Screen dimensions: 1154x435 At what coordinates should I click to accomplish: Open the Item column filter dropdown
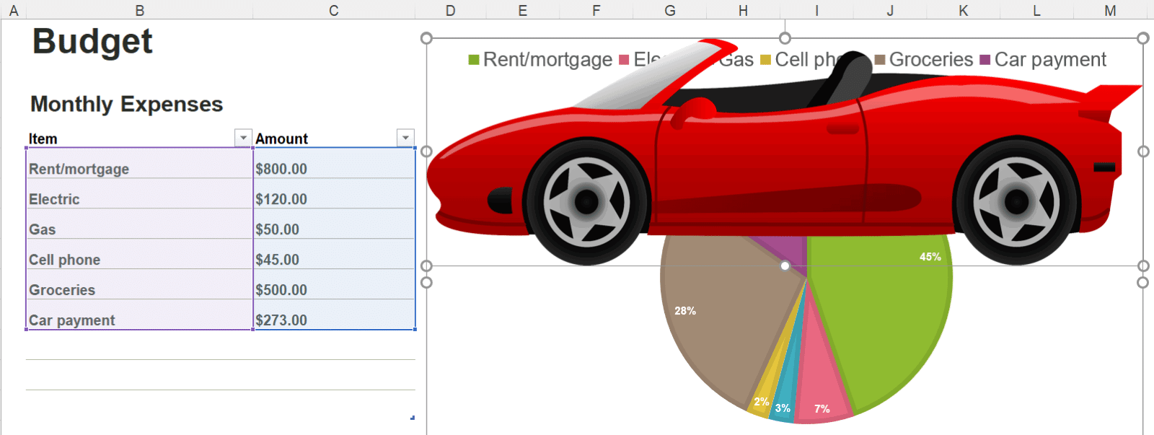click(243, 138)
